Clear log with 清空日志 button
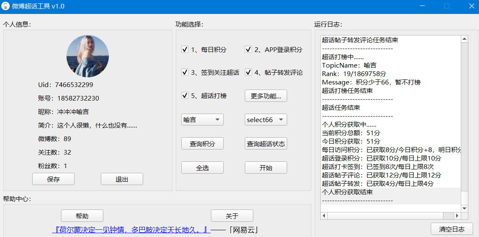Image resolution: width=479 pixels, height=237 pixels. tap(452, 229)
